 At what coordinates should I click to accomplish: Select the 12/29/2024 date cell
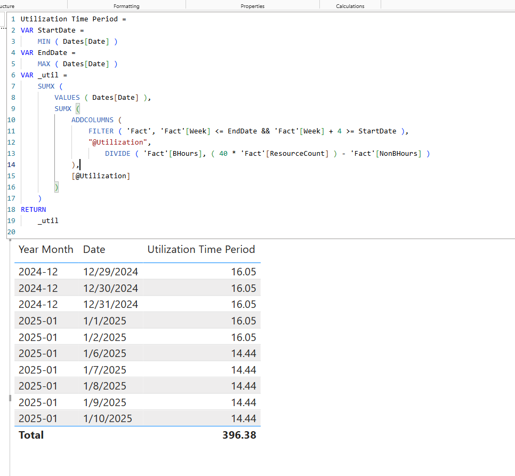[x=111, y=272]
